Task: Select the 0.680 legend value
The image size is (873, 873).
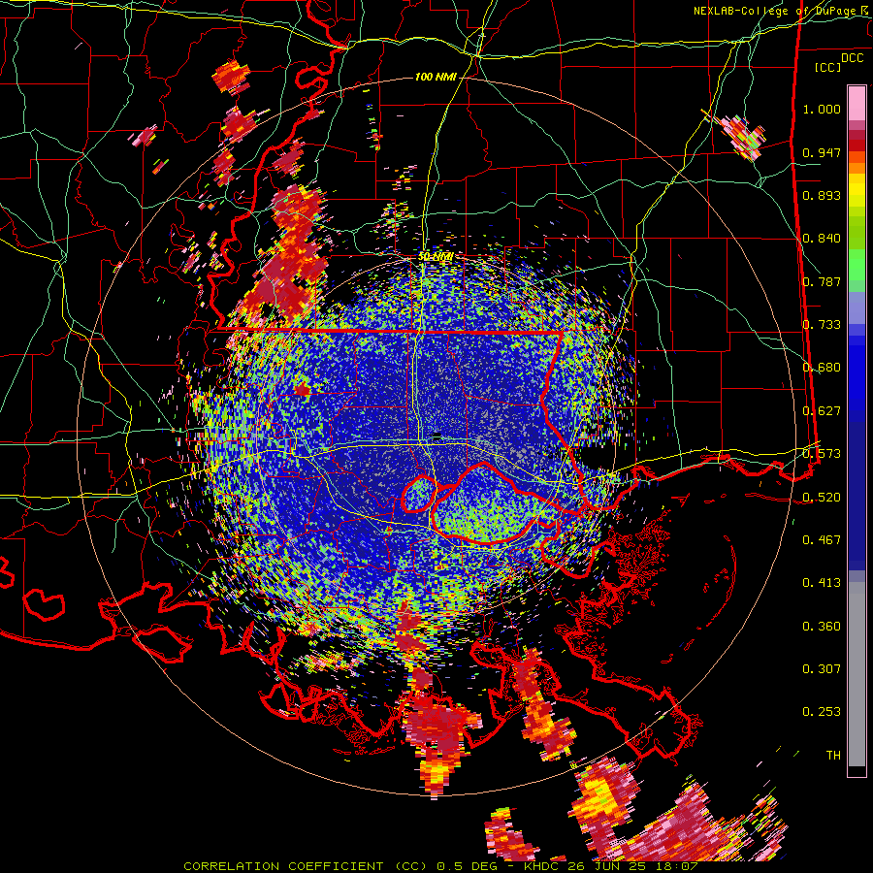Action: coord(822,368)
